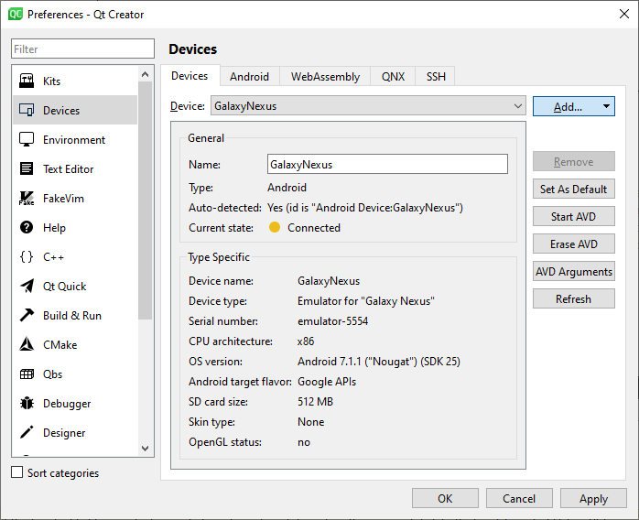Click the Emulator for "Galaxy Nexus" text
Screen dimensions: 639x520
tap(366, 301)
